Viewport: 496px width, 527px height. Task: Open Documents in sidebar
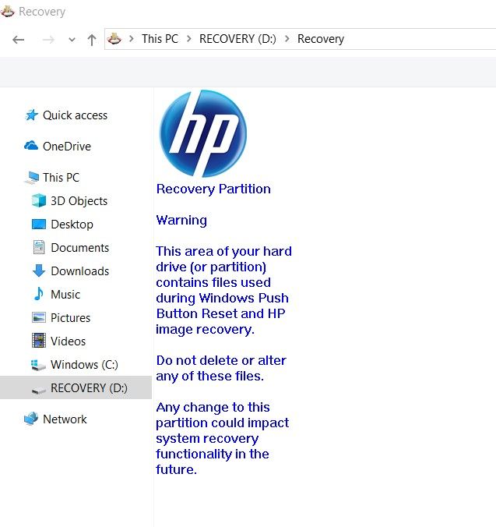tap(80, 248)
